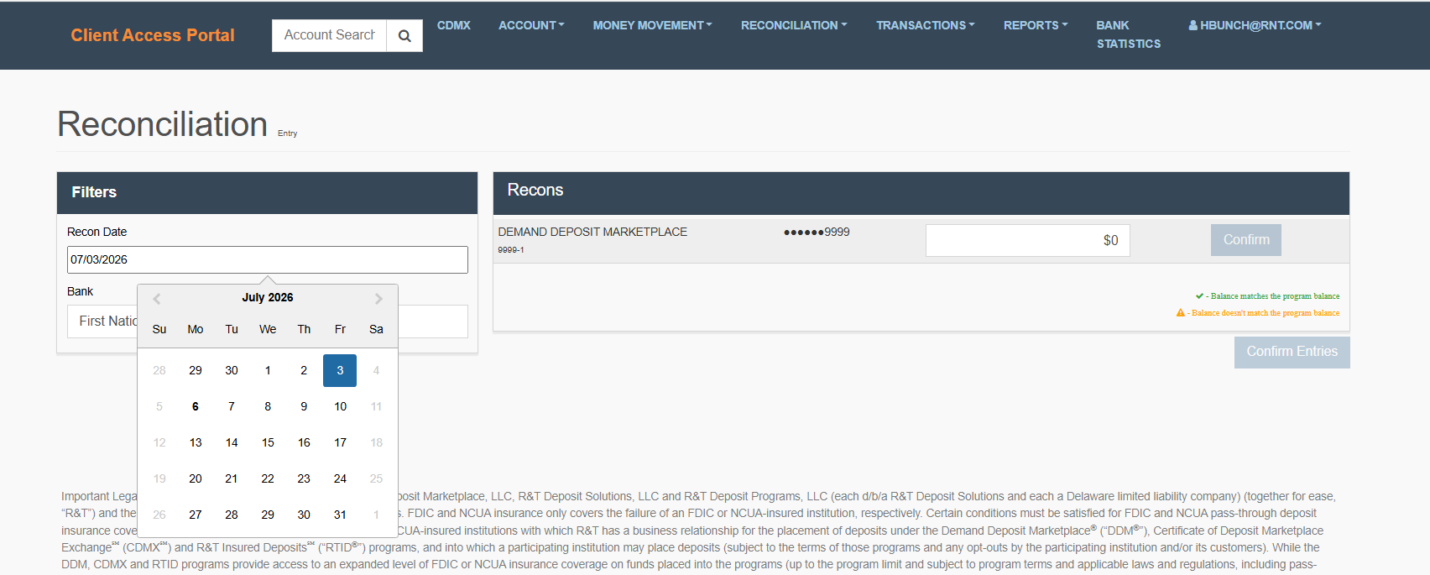The width and height of the screenshot is (1430, 575).
Task: Open the Reports dropdown
Action: [x=1036, y=25]
